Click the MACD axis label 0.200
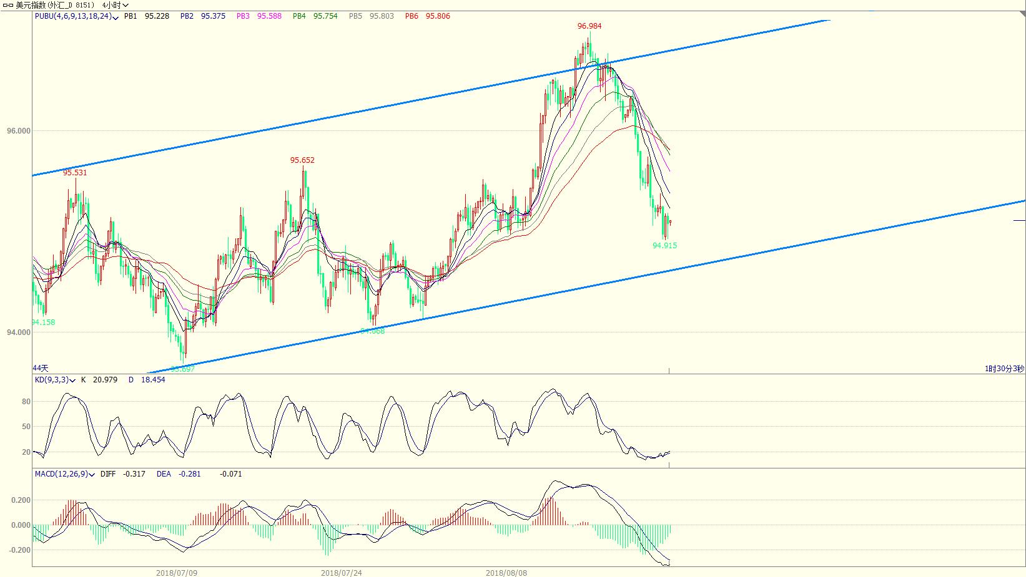The height and width of the screenshot is (577, 1026). pos(21,500)
